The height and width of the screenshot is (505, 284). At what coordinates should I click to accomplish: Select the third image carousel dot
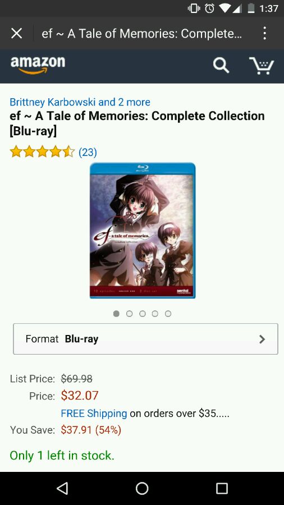tap(143, 313)
